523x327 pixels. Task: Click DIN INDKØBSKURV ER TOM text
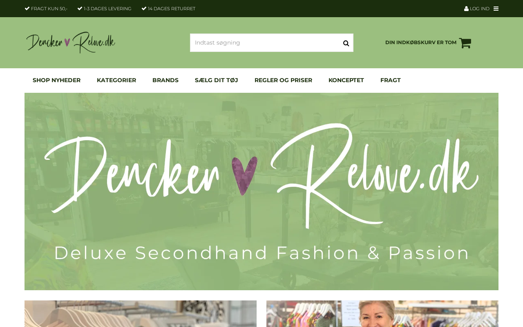point(421,43)
